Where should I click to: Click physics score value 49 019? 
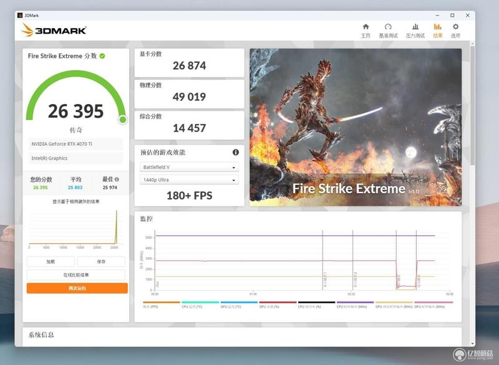pyautogui.click(x=190, y=97)
